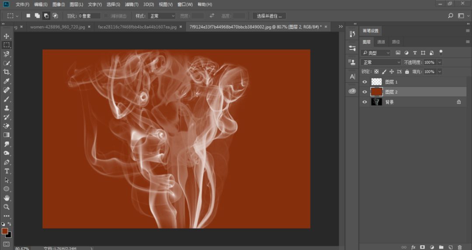Screen dimensions: 472x250
Task: Select the Path Selection arrow tool
Action: point(6,180)
